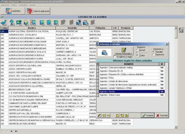The image size is (185, 134).
Task: Click the Población column header
Action: point(100,28)
